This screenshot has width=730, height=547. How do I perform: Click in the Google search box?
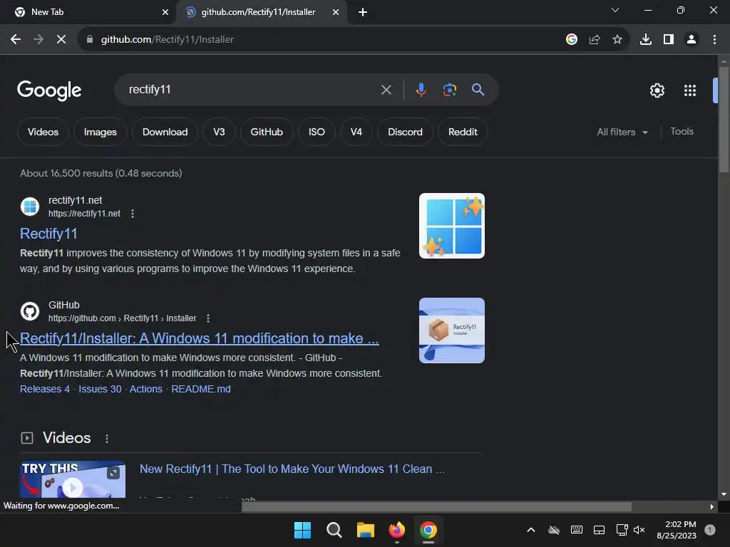[252, 90]
